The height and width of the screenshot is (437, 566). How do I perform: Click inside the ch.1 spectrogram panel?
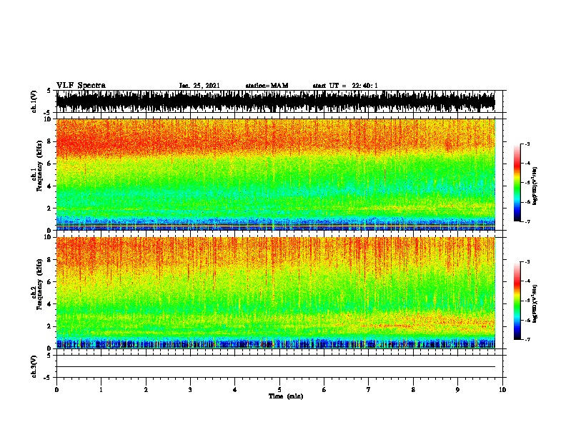[276, 174]
